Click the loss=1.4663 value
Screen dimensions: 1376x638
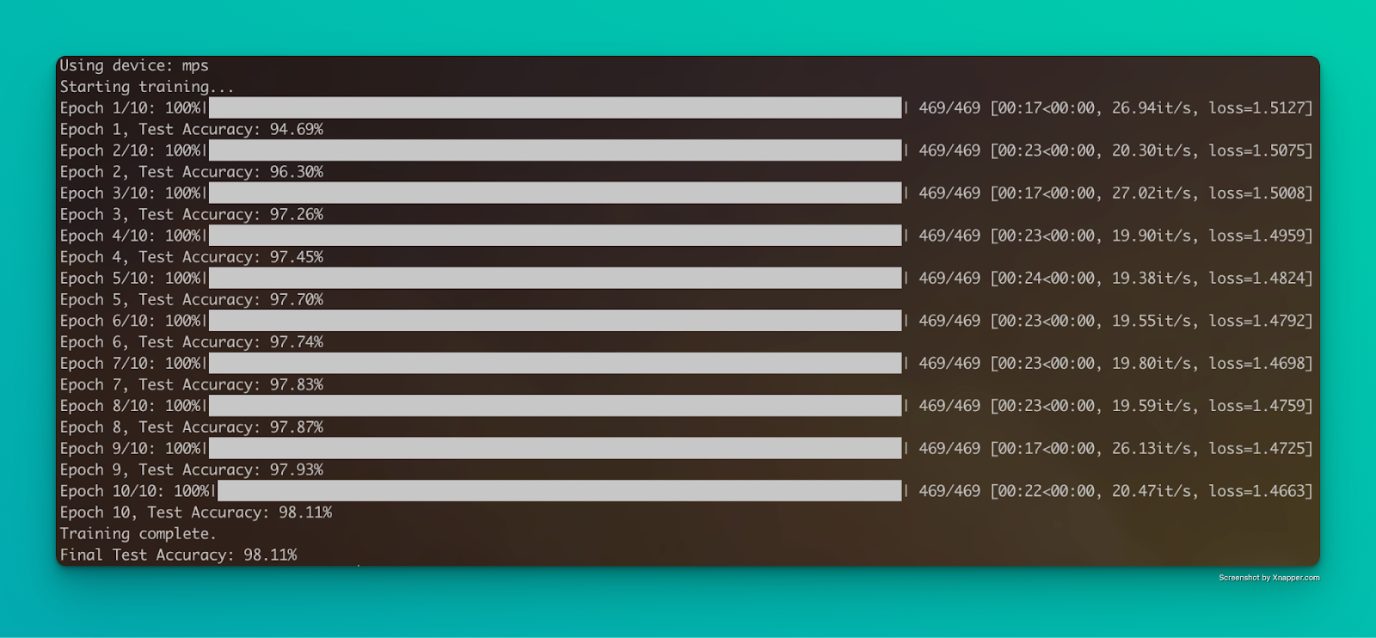1257,491
